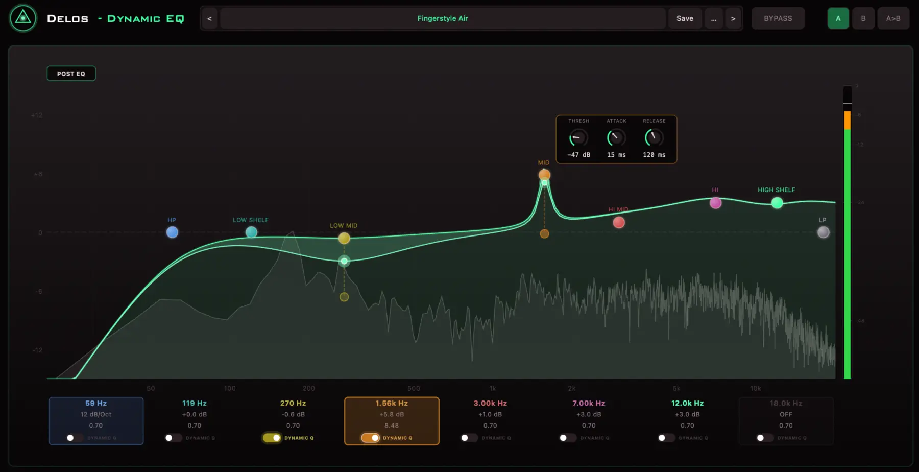Select the gray LP band node

coord(823,232)
